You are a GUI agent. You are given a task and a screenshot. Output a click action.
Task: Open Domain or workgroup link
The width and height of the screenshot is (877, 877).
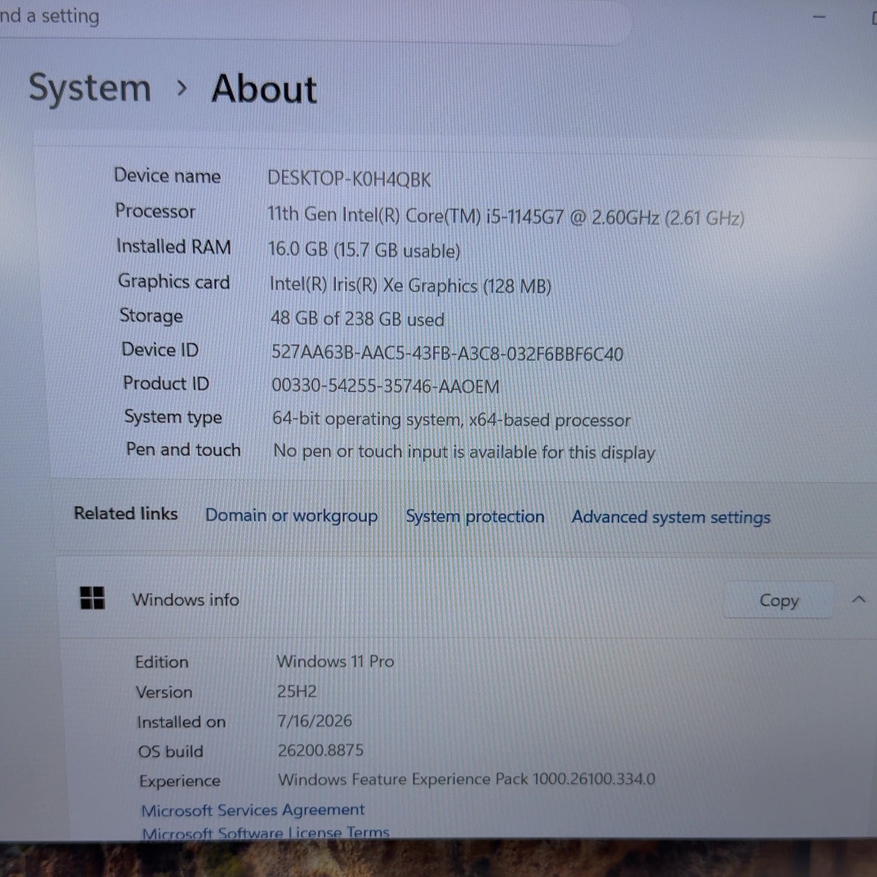click(291, 515)
